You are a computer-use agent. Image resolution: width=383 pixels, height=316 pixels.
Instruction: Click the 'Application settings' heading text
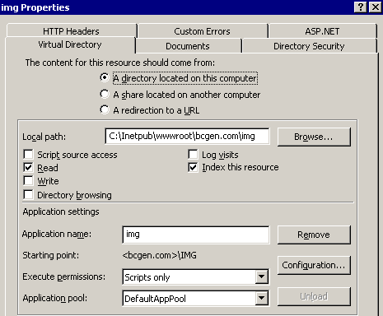[x=61, y=211]
